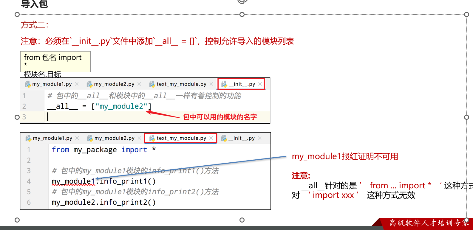
Task: Click the red note line starting with '注意:必须在'
Action: (x=157, y=41)
